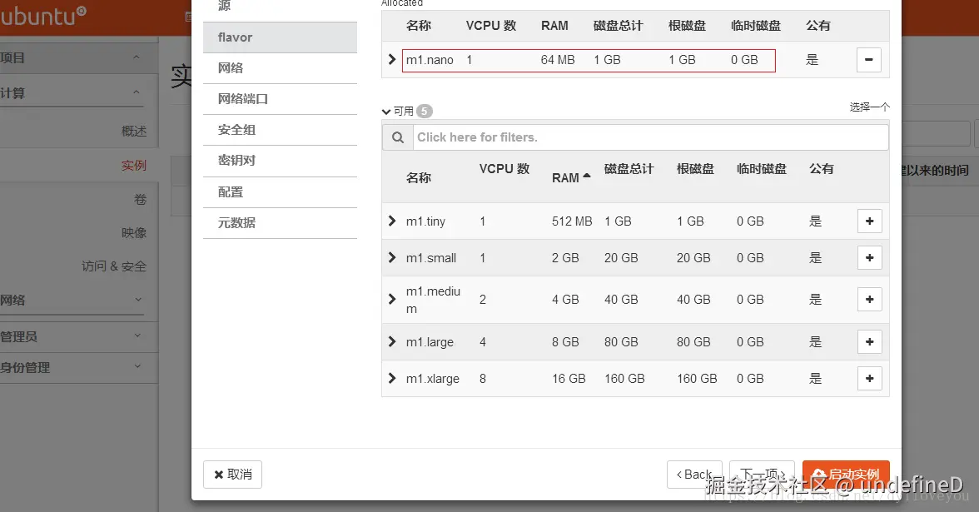Image resolution: width=979 pixels, height=512 pixels.
Task: Open 访问 & 安全 in sidebar
Action: click(x=114, y=266)
